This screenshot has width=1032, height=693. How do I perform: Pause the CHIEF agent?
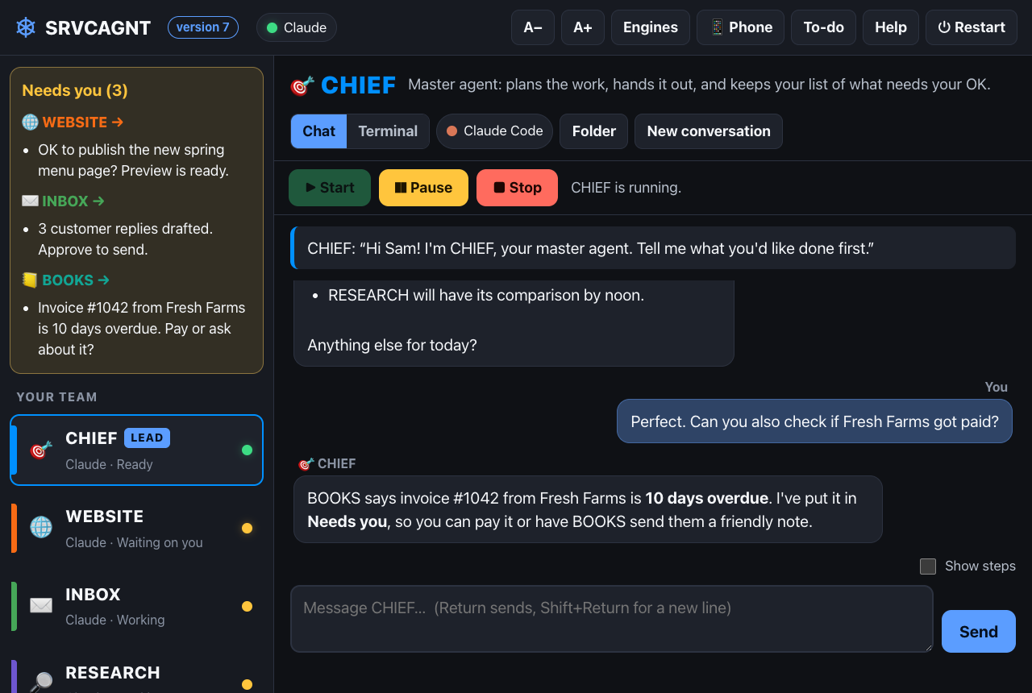click(423, 188)
